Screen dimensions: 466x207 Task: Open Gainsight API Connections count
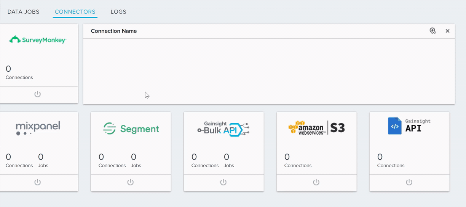point(391,161)
